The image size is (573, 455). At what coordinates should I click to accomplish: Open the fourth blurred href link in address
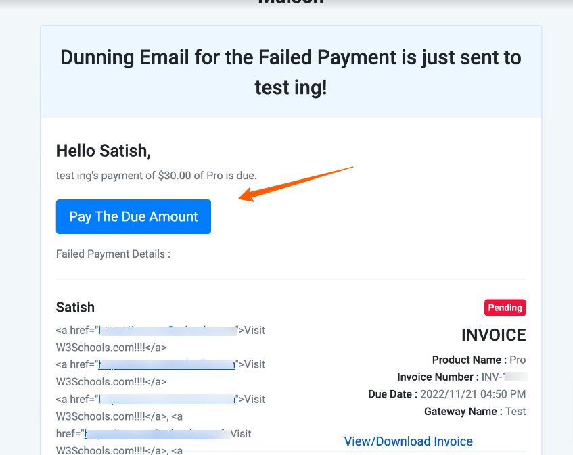(155, 434)
